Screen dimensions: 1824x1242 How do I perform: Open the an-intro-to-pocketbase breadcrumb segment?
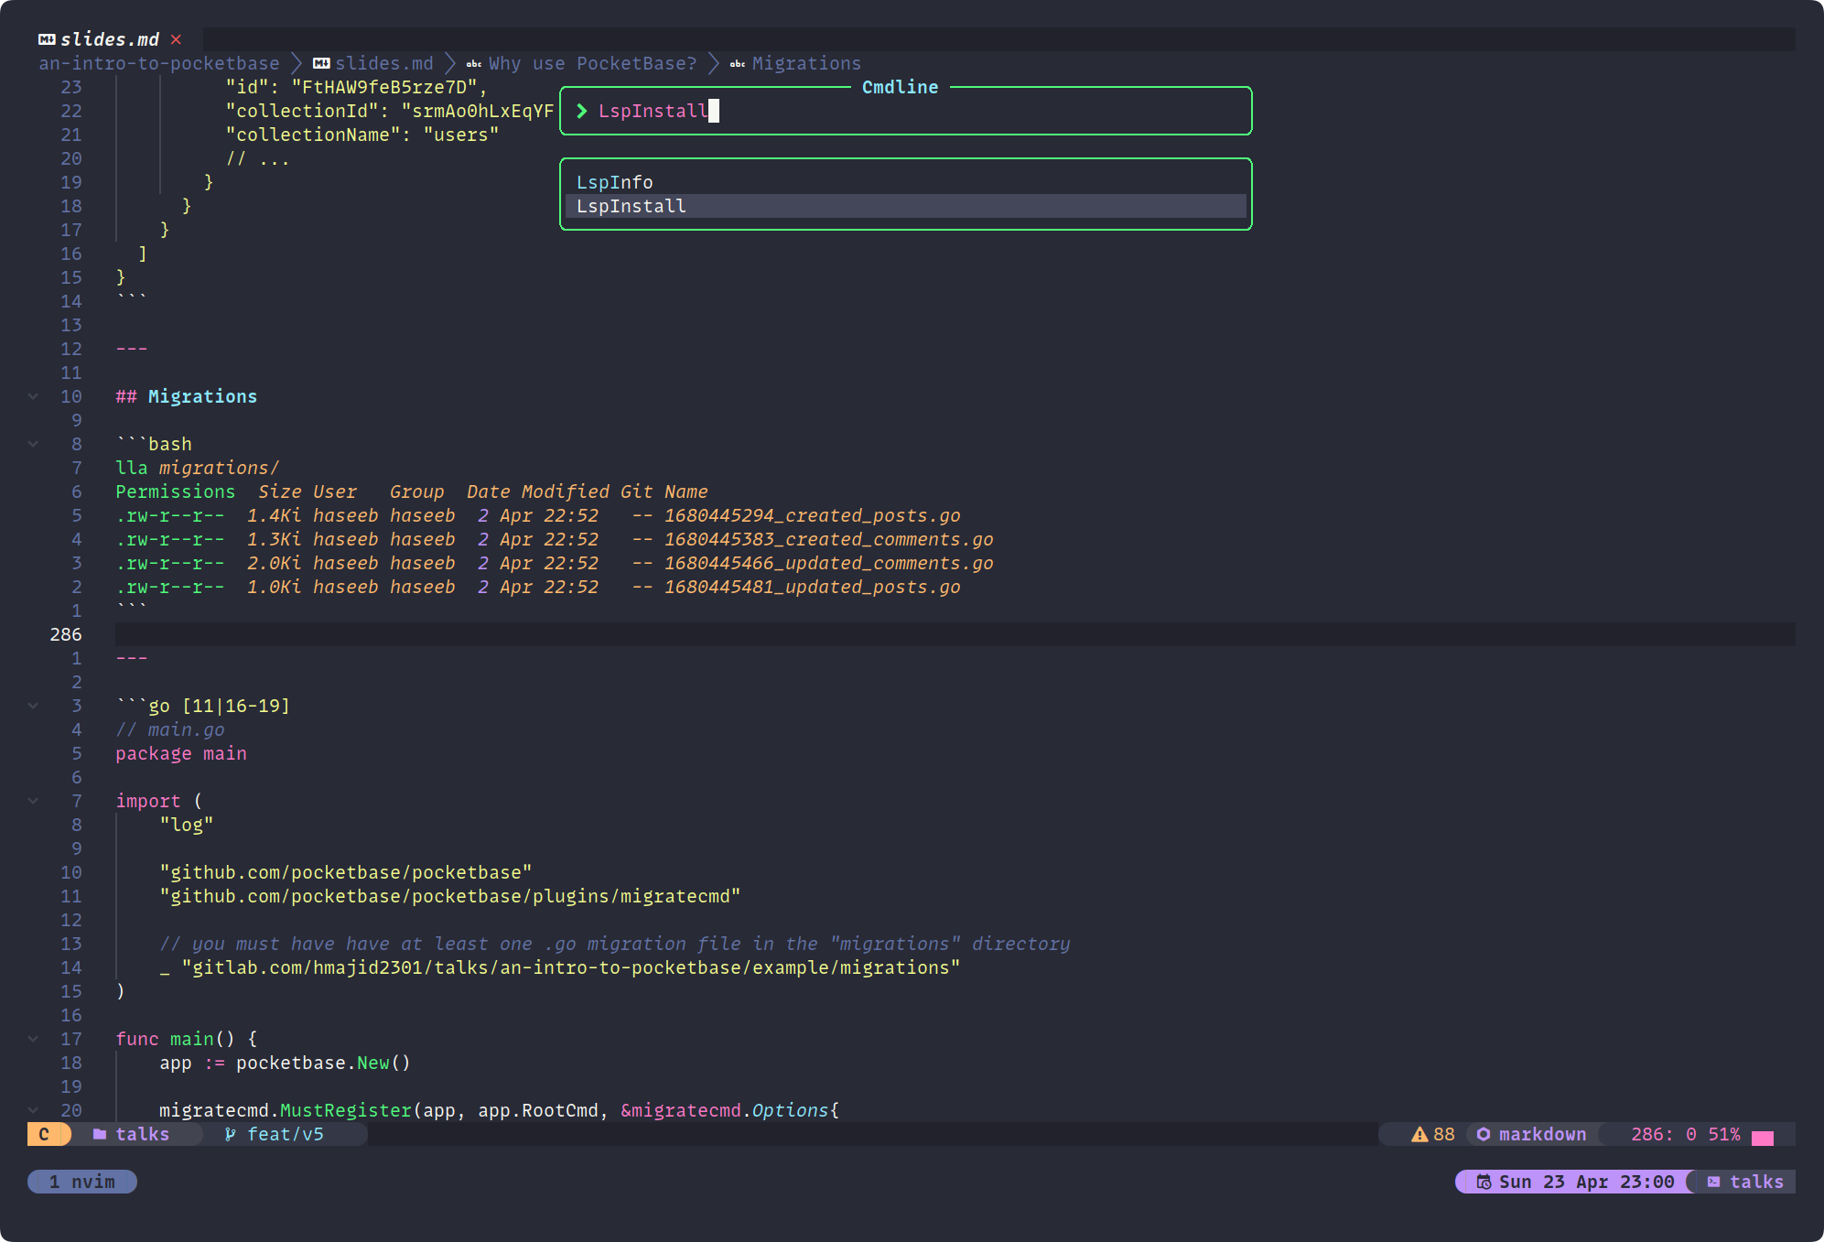tap(159, 63)
